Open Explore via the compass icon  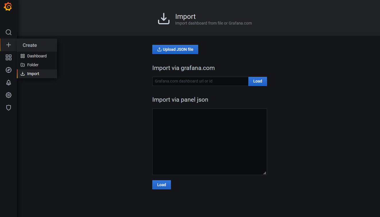pyautogui.click(x=9, y=70)
